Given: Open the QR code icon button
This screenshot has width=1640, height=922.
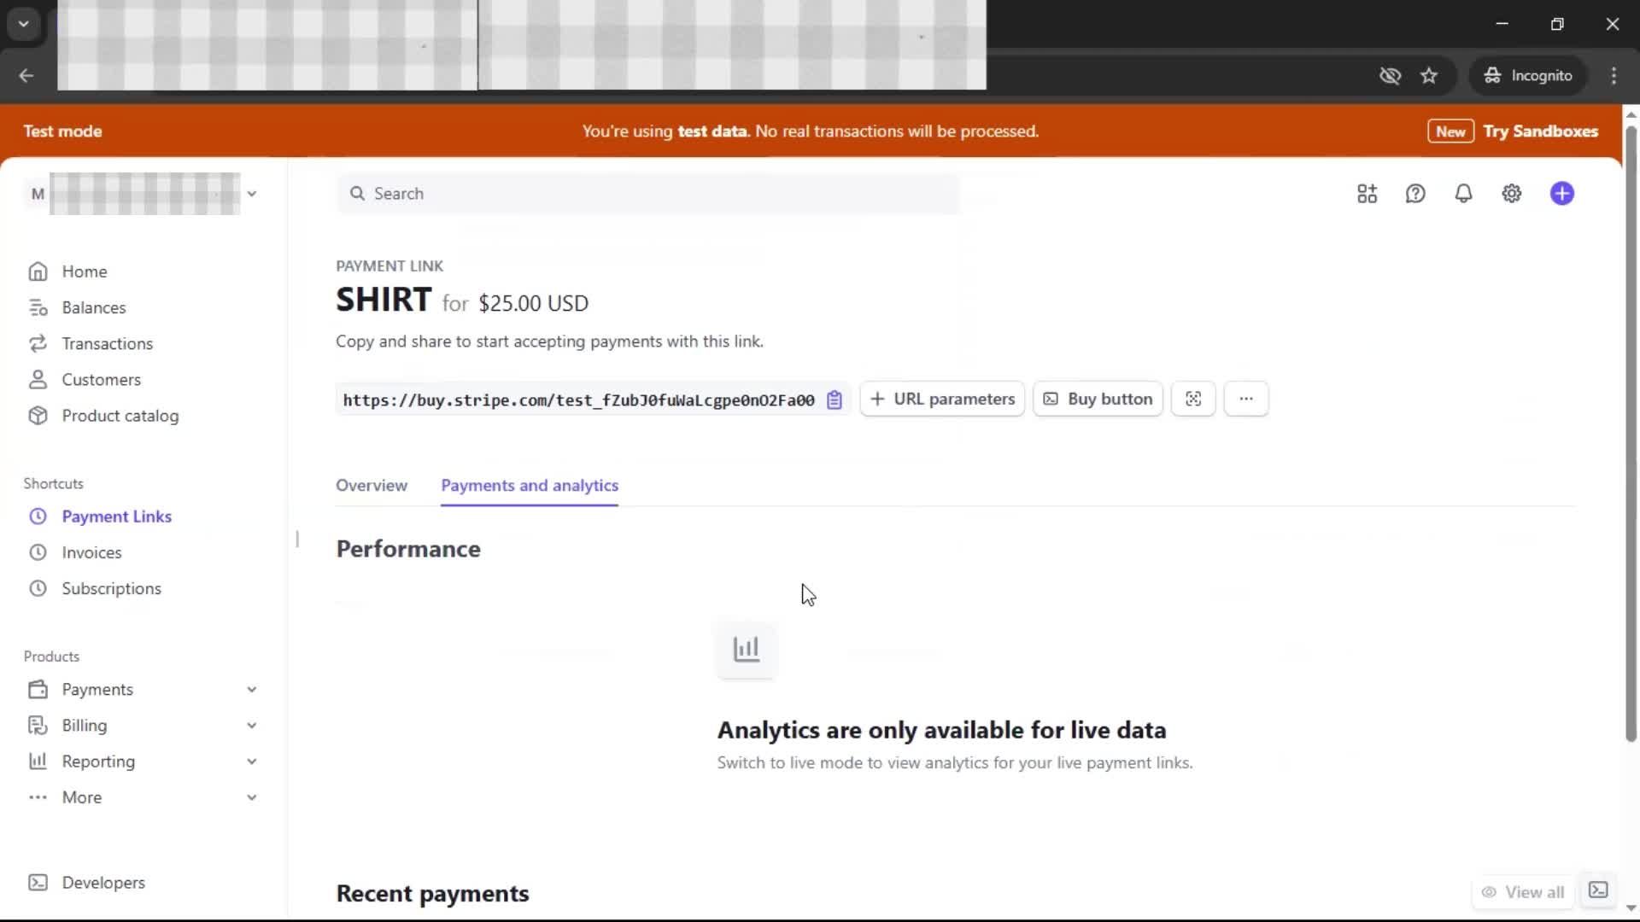Looking at the screenshot, I should [x=1193, y=399].
